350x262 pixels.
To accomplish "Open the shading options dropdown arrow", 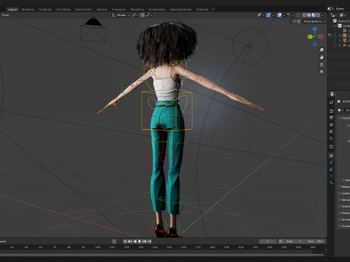I will (323, 15).
